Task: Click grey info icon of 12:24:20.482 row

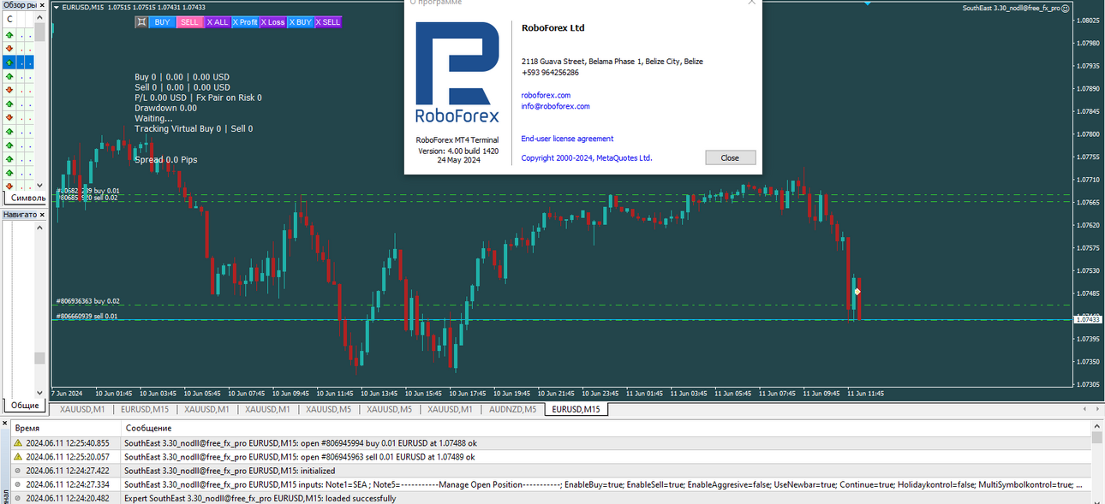Action: tap(17, 498)
